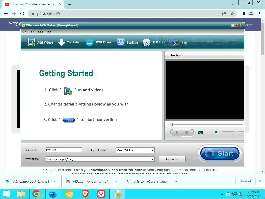Screen dimensions: 265x199
Task: Open the Tools menu
Action: pyautogui.click(x=40, y=32)
